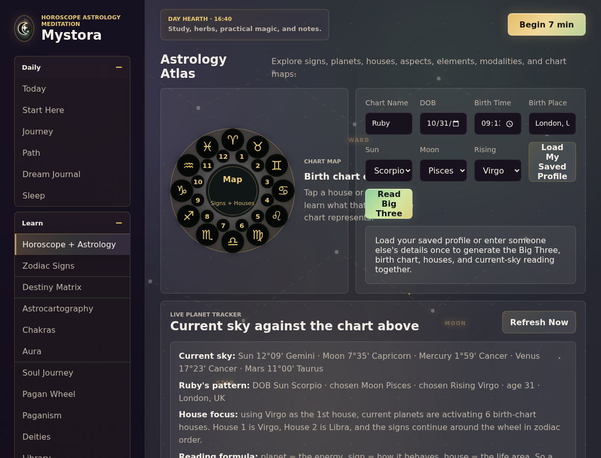Tap the Virgo sign on chart wheel
Screen dimensions: 601x458
(258, 235)
